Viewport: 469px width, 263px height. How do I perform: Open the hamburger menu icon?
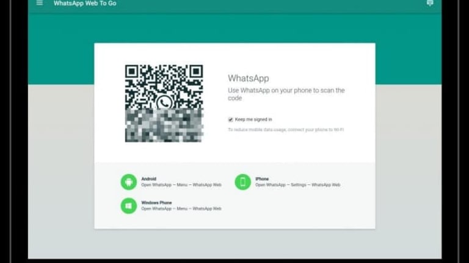click(40, 3)
